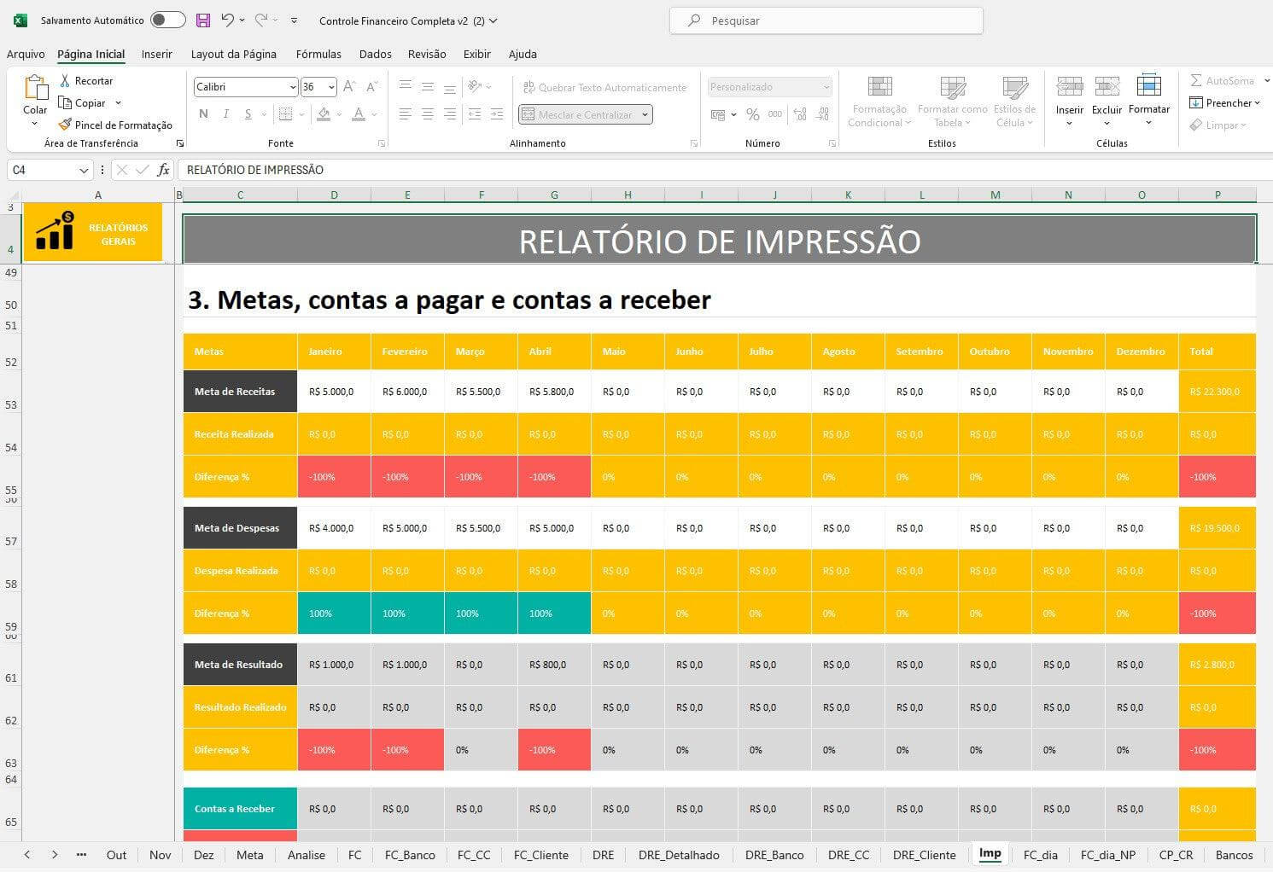This screenshot has width=1273, height=872.
Task: Click the Inserir Função fx button
Action: [x=163, y=170]
